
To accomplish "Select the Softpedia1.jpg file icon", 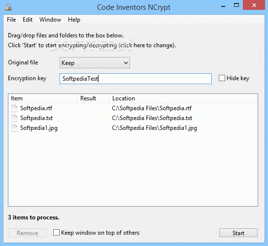I will pos(14,128).
